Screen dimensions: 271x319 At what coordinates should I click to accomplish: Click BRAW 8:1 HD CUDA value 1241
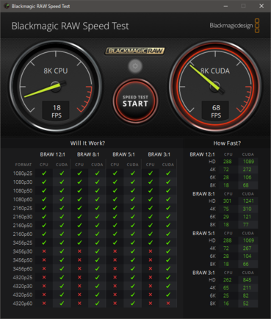tap(248, 201)
